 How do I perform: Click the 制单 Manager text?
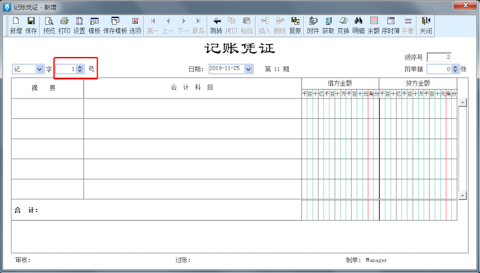pyautogui.click(x=367, y=260)
